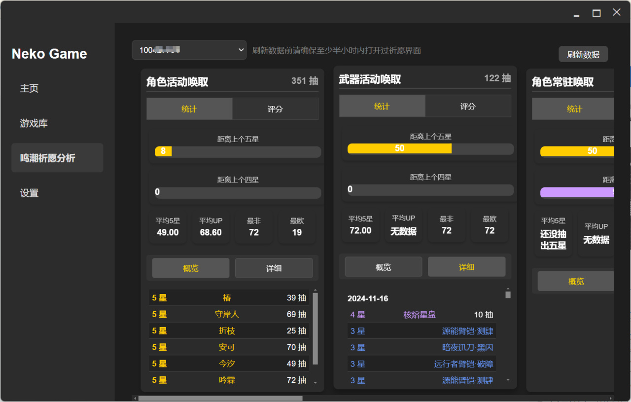Viewport: 631px width, 402px height.
Task: Click 武器活动唤取 five-star progress bar showing 50
Action: [x=430, y=148]
